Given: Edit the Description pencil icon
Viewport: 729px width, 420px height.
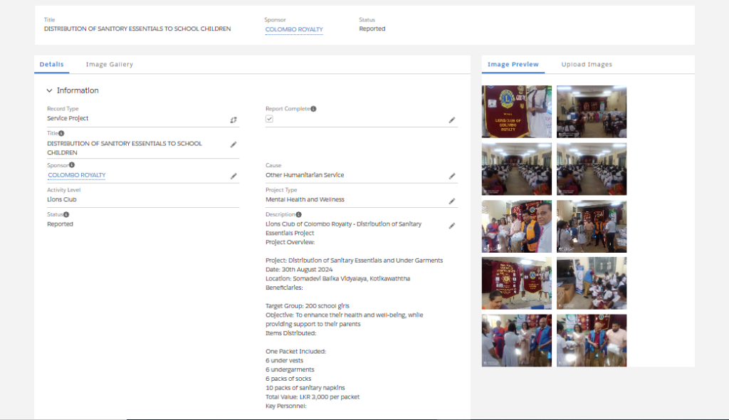Looking at the screenshot, I should [x=452, y=226].
